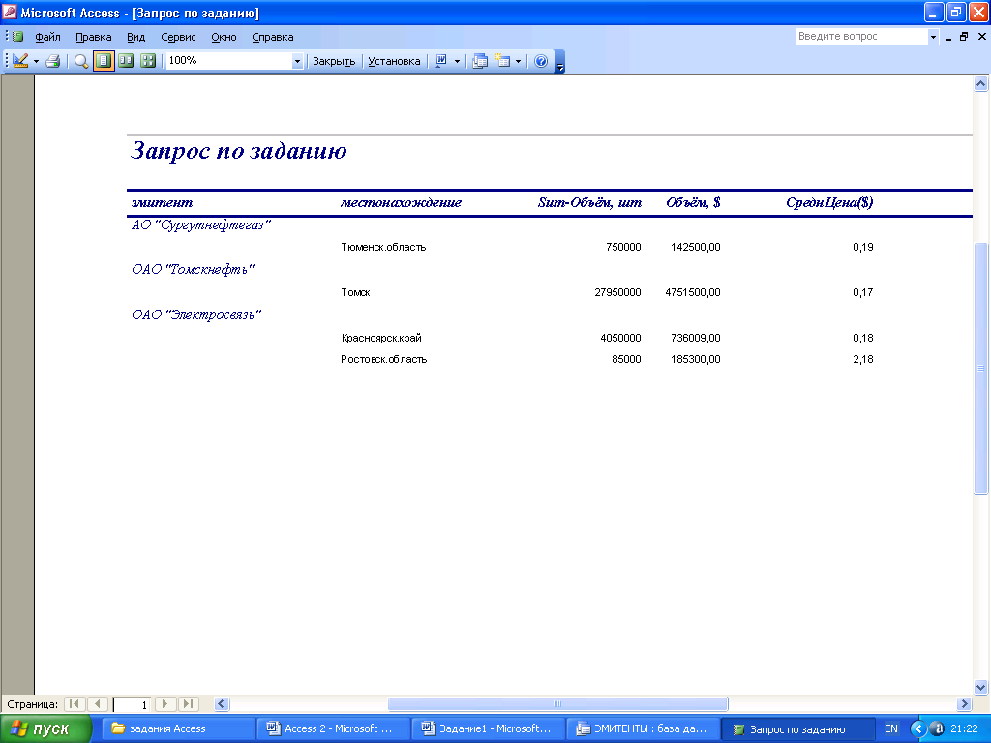Click the system tray round icon beside the clock
Screen dimensions: 991x743
point(937,729)
